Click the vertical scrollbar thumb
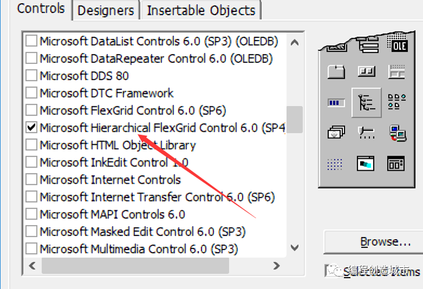Screen dimensions: 423x289 pyautogui.click(x=295, y=119)
